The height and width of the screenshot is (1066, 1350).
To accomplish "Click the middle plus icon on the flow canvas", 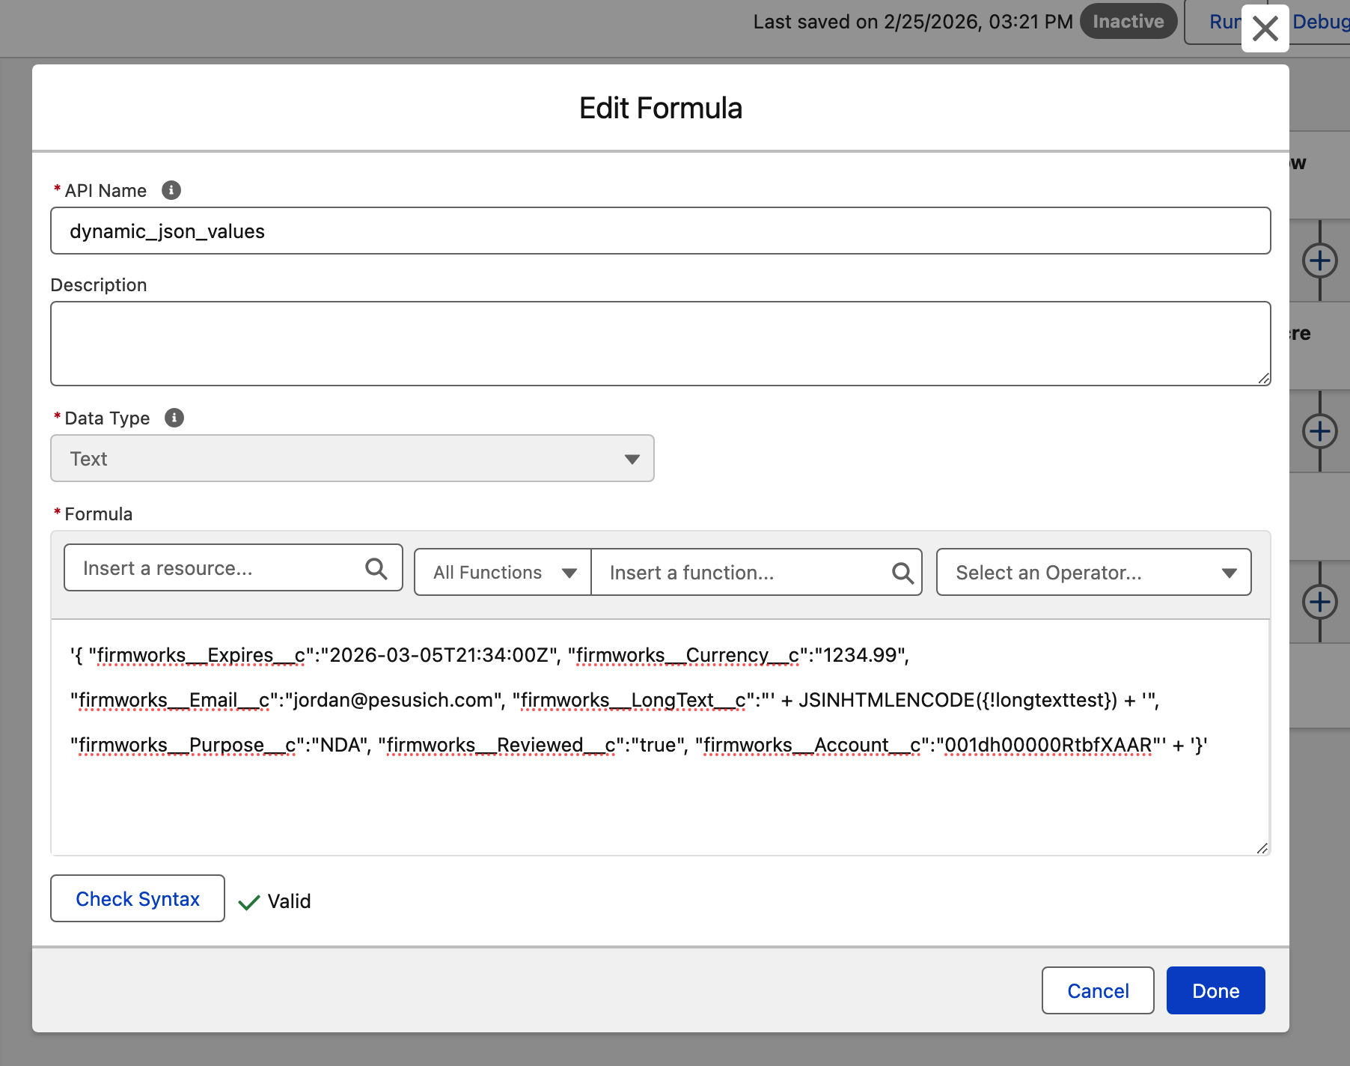I will point(1322,431).
